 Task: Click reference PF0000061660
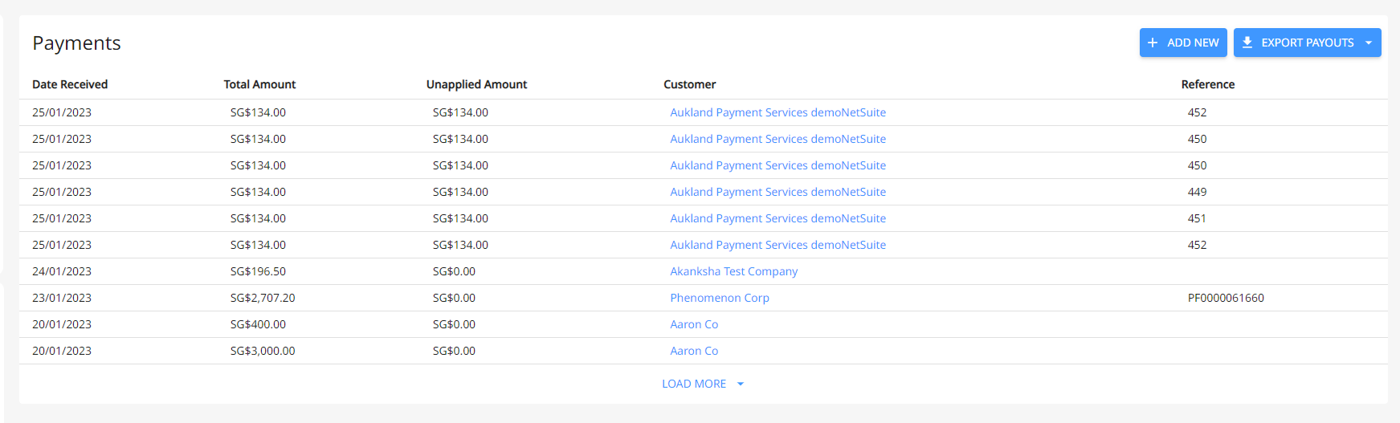click(x=1226, y=298)
